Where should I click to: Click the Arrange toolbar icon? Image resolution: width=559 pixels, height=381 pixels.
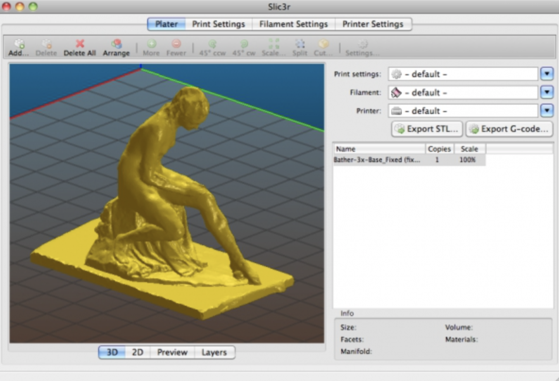pos(117,44)
